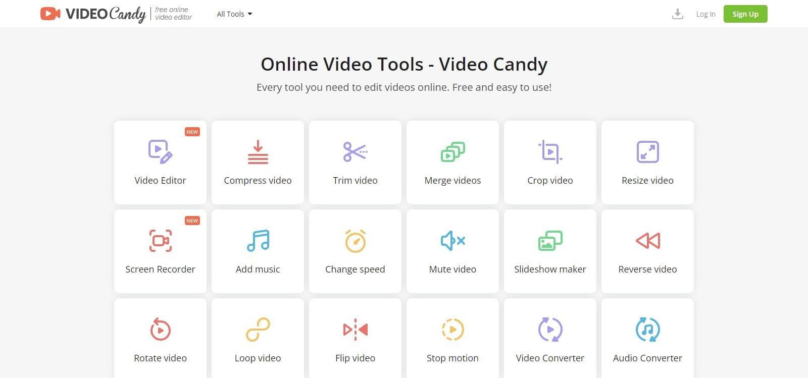
Task: Select the Rotate video icon
Action: tap(160, 330)
